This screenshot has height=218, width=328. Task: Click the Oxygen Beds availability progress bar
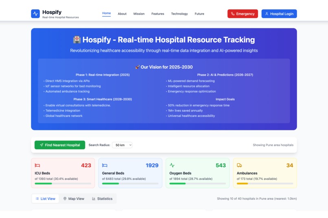(x=198, y=183)
